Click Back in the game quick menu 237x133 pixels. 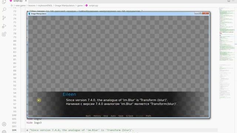point(88,116)
